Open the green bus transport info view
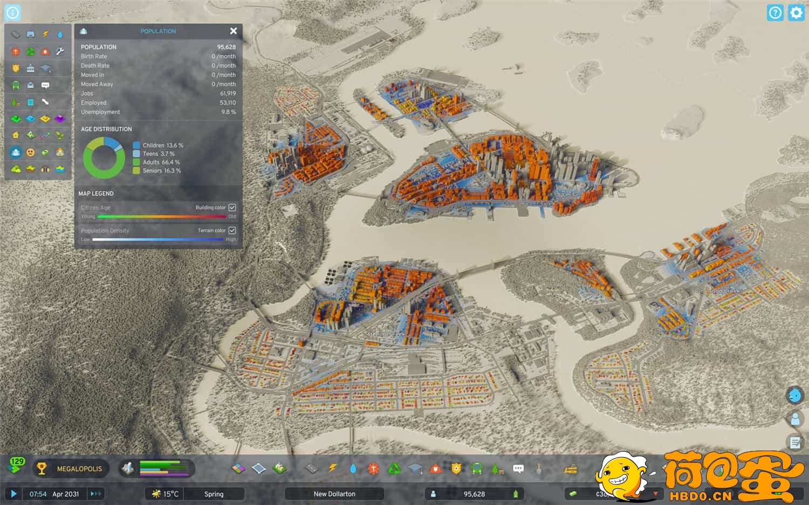The height and width of the screenshot is (505, 809). [x=16, y=85]
